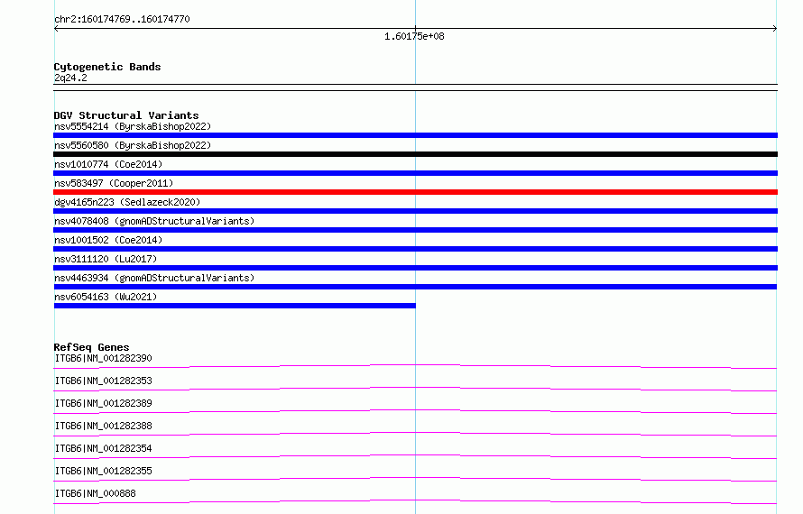Select the RefSeq Genes track title
Viewport: 803px width, 514px height.
[91, 347]
